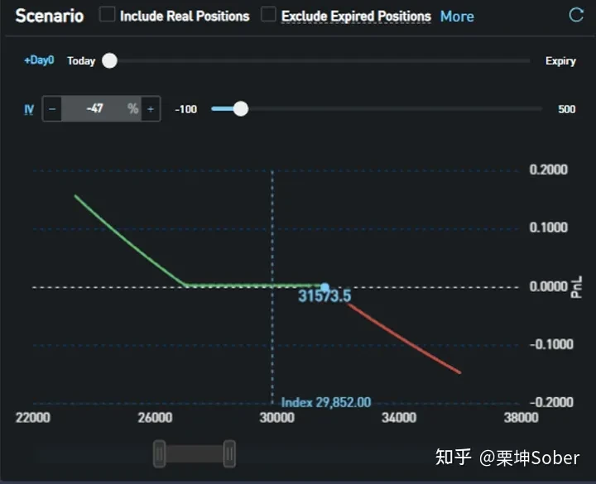This screenshot has width=596, height=484.
Task: Click the left grip of chart range scrollbar
Action: click(160, 453)
